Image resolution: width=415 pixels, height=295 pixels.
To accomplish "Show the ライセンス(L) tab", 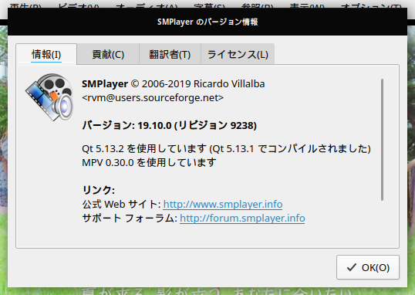I will click(238, 54).
